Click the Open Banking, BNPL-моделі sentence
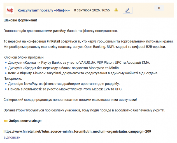 pos(85,47)
